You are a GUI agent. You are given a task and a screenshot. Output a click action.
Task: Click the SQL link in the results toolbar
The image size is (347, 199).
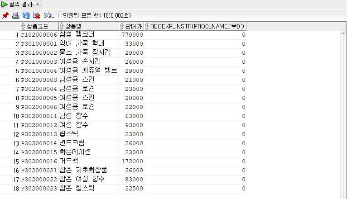point(48,15)
